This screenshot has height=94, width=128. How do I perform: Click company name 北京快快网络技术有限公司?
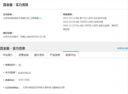[x=16, y=18]
